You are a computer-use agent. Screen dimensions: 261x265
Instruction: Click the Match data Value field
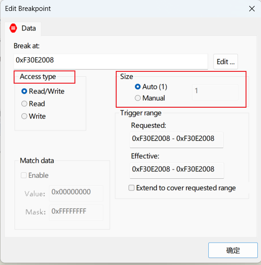(x=76, y=193)
